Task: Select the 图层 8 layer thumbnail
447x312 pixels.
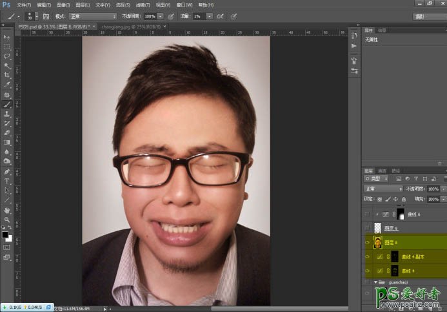Action: 379,242
